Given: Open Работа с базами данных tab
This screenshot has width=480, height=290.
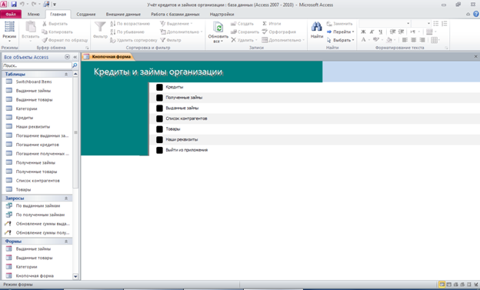Looking at the screenshot, I should [175, 14].
